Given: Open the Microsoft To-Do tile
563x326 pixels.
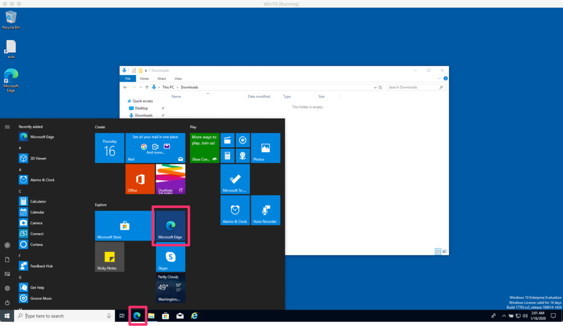Looking at the screenshot, I should coord(235,179).
